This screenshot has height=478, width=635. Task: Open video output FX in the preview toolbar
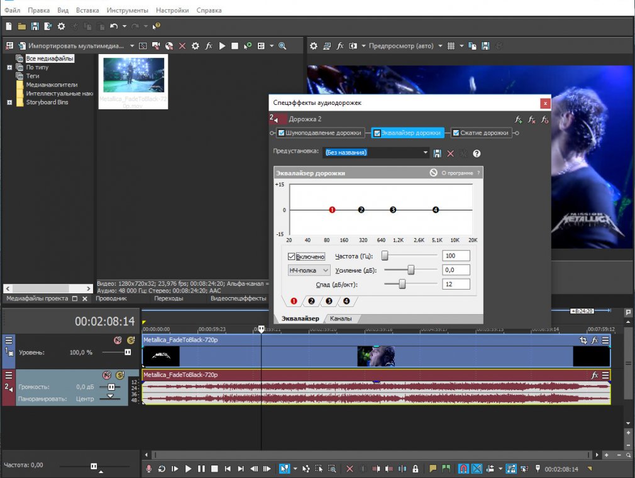pyautogui.click(x=340, y=46)
